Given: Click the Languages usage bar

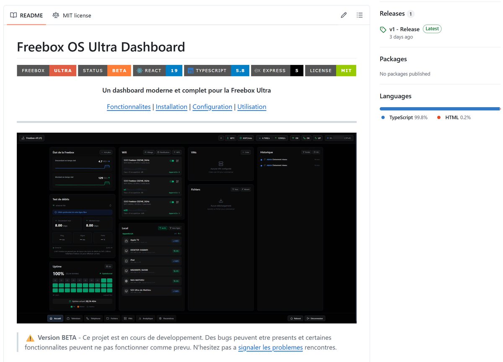Looking at the screenshot, I should coord(440,109).
